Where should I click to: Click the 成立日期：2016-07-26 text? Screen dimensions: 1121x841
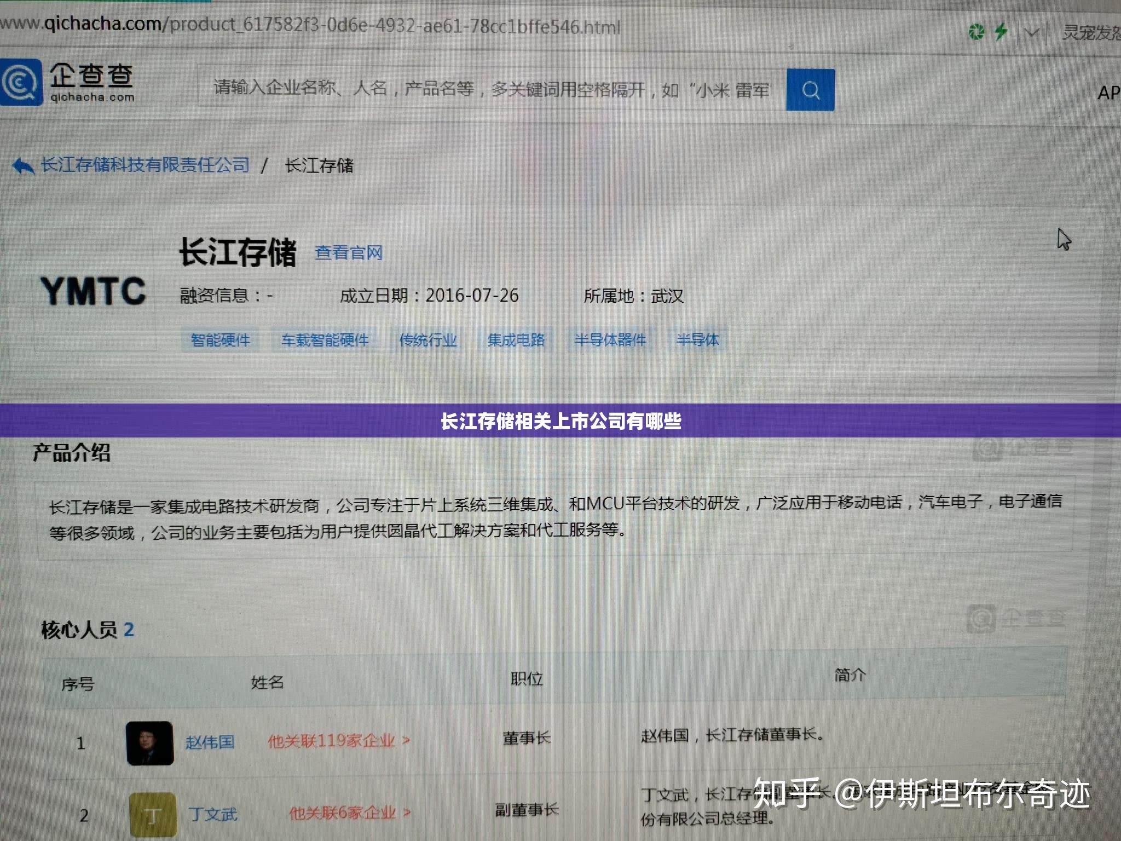(429, 296)
